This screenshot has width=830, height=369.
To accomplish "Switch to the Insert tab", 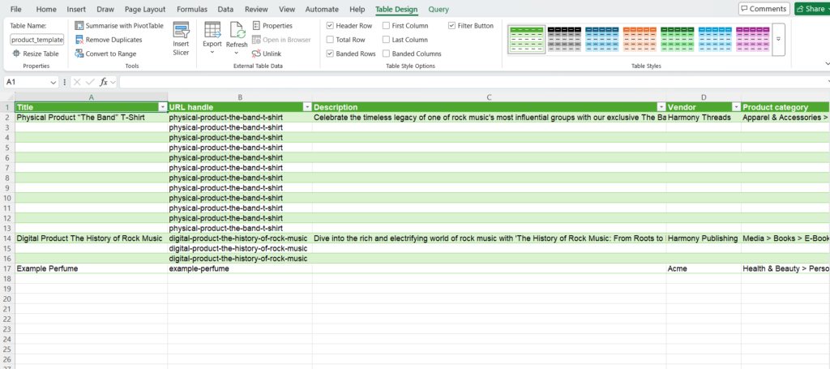I will (x=77, y=9).
